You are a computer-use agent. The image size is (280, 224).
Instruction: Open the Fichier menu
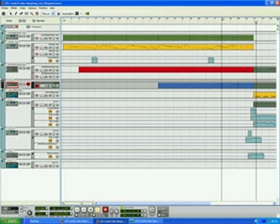[5, 8]
